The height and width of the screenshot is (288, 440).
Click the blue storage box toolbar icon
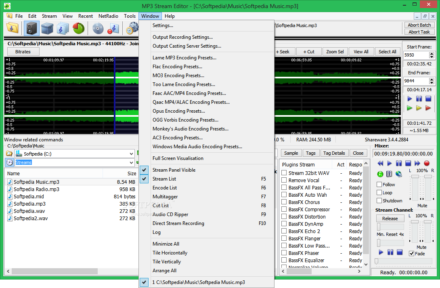point(47,28)
